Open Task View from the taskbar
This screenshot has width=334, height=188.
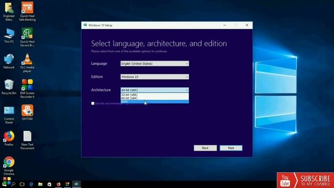pyautogui.click(x=22, y=184)
